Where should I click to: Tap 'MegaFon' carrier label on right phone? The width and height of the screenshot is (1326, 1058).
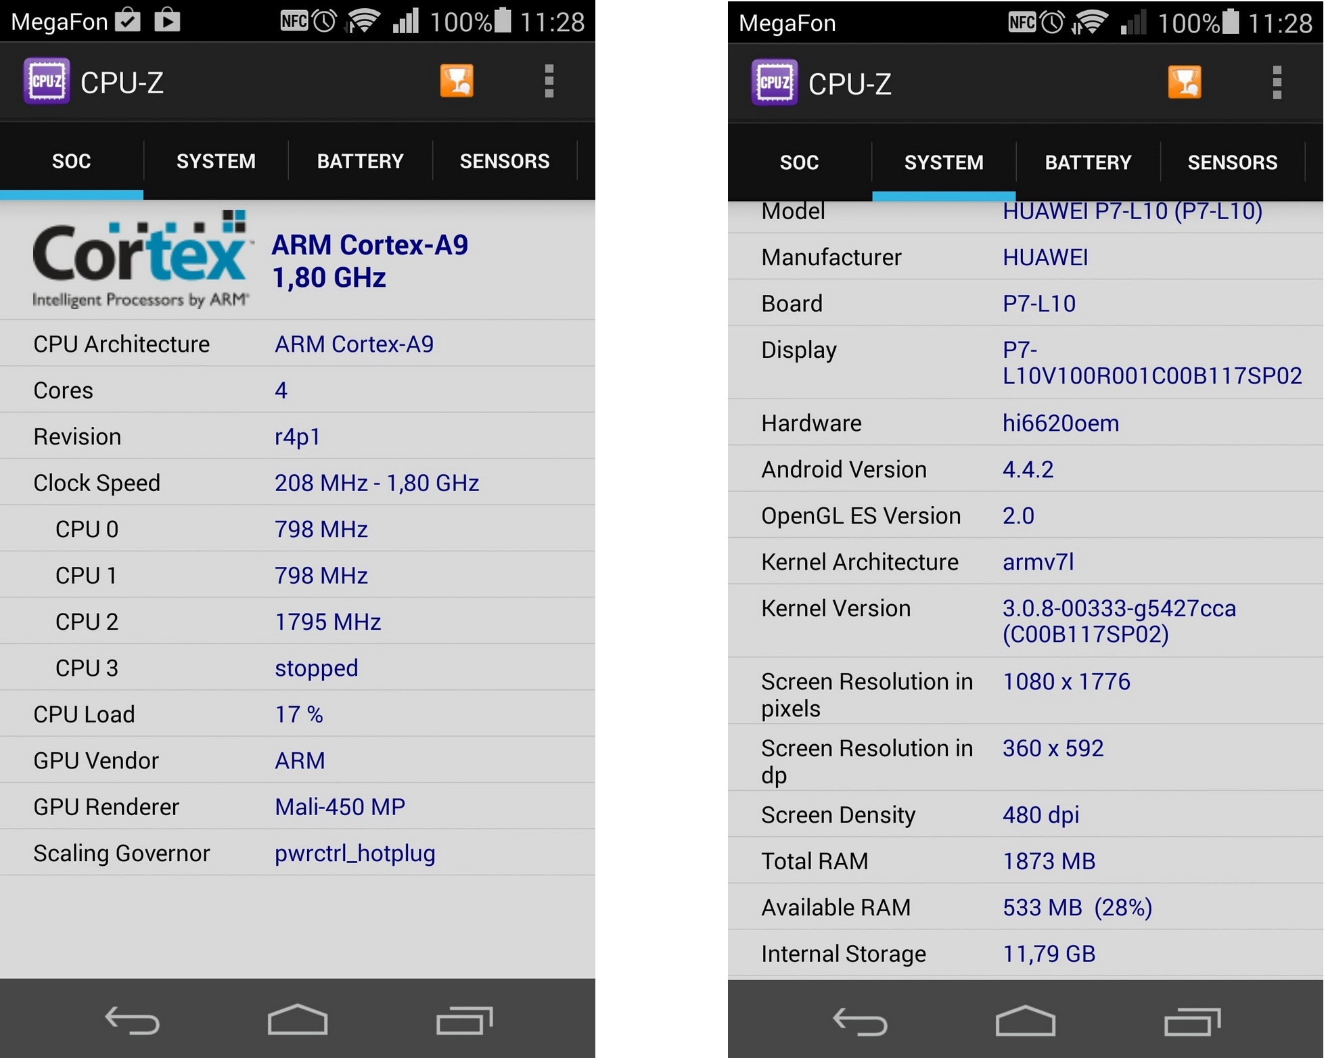point(787,23)
